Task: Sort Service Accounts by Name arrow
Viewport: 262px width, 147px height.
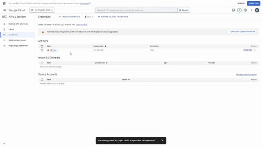Action: coord(129,80)
